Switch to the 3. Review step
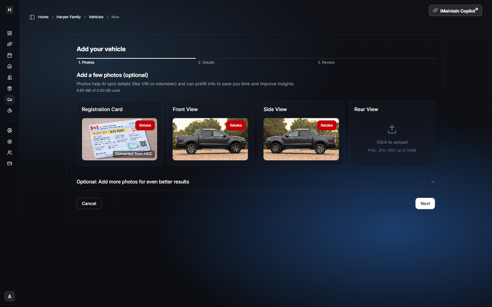Screen dimensions: 492x307 tap(326, 62)
